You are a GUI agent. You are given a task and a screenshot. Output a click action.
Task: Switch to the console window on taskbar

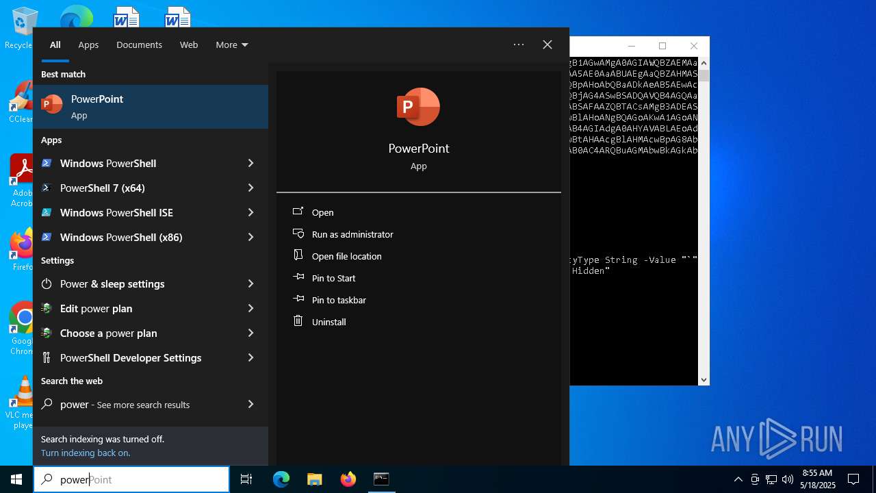(x=381, y=479)
